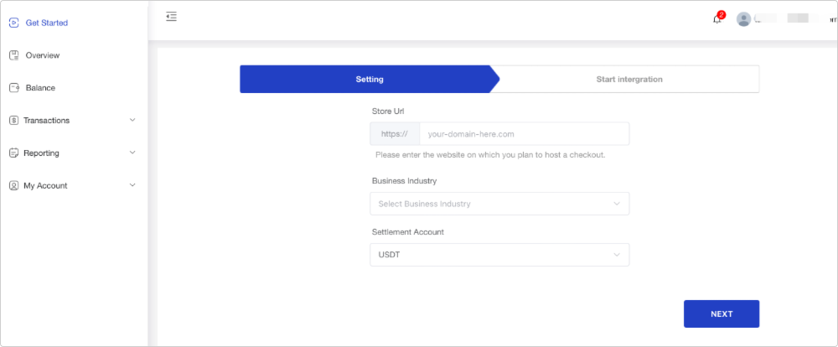Expand the Reporting submenu chevron
838x347 pixels.
point(132,153)
